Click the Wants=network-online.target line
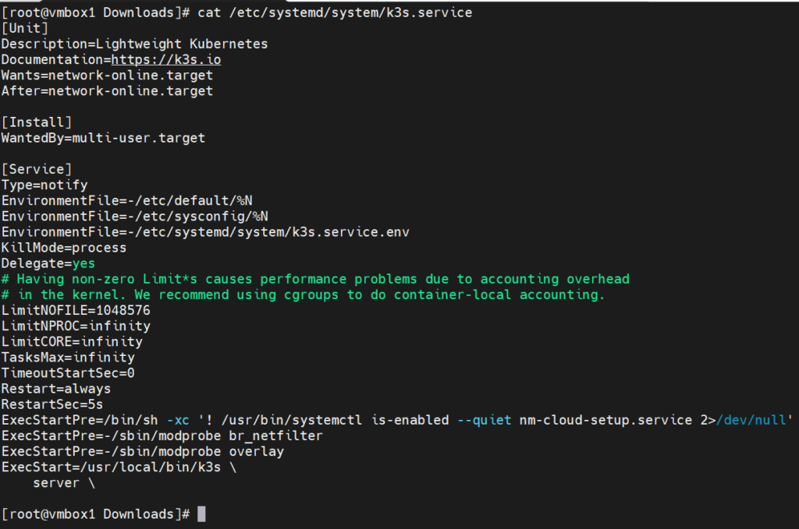 107,76
